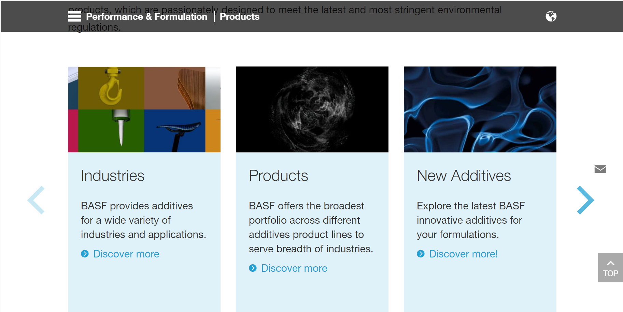Click the arrow icon beside Industries Discover more

[x=85, y=254]
